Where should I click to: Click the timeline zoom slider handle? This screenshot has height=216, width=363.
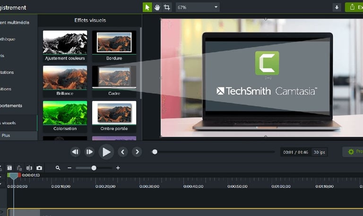pos(94,168)
